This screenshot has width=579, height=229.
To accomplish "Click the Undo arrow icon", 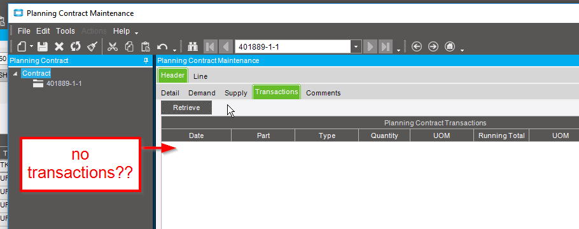I will 162,47.
